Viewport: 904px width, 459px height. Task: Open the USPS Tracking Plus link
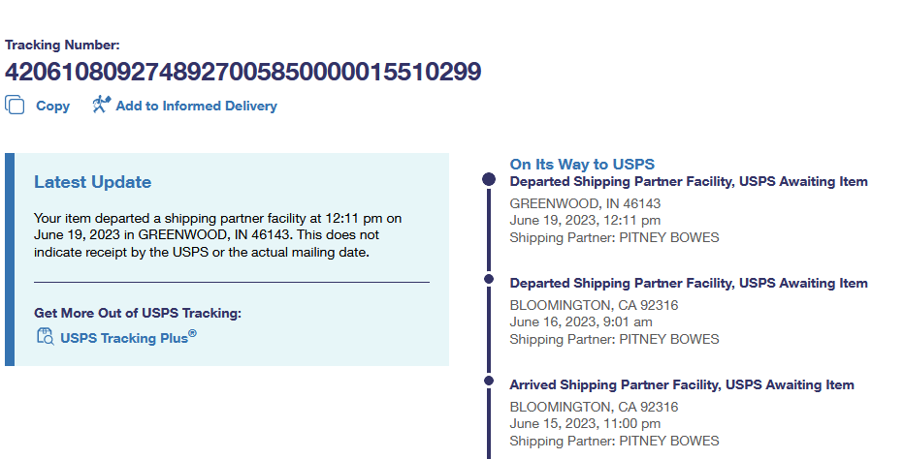128,338
